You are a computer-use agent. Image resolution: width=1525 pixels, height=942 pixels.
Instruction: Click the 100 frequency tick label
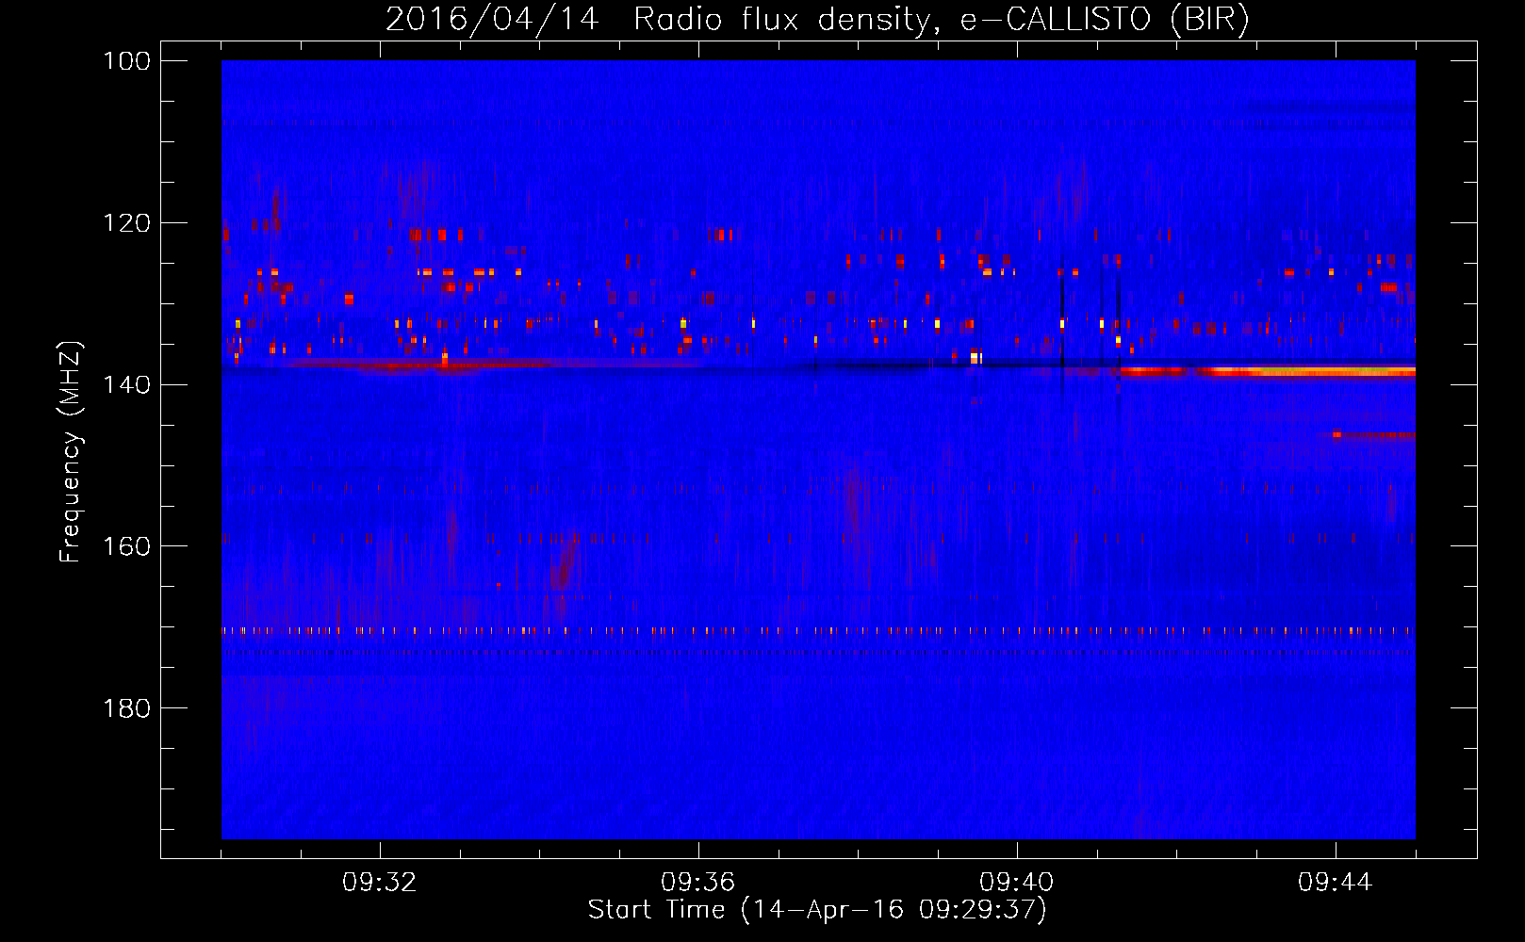pos(126,61)
